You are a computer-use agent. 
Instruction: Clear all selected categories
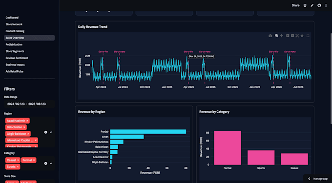45,163
